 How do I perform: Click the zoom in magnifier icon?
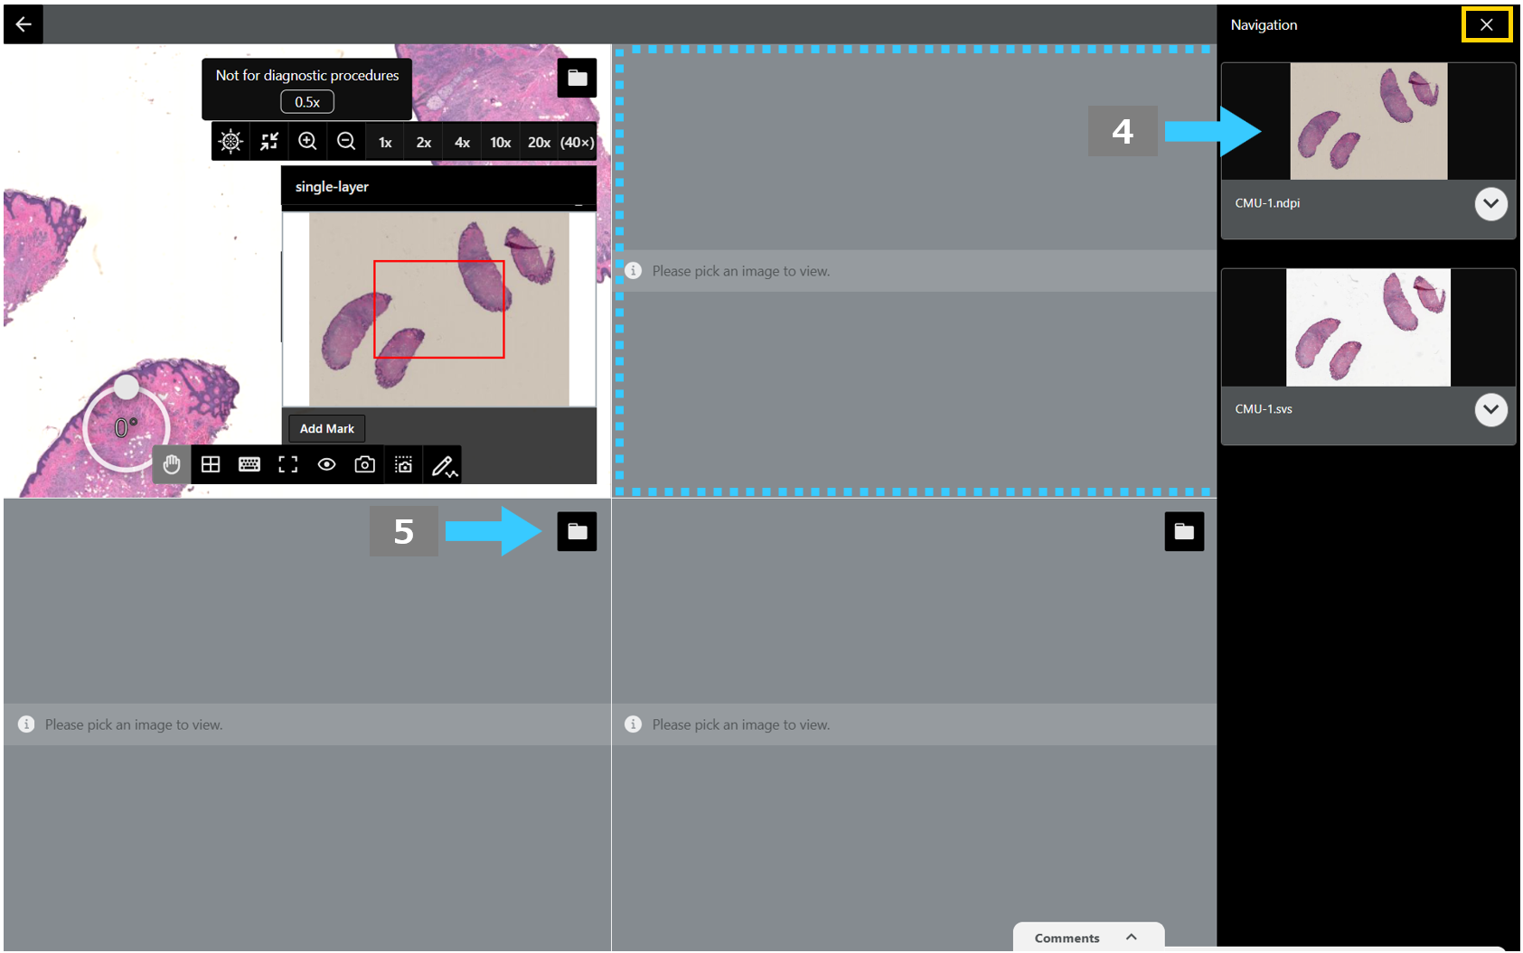coord(307,142)
